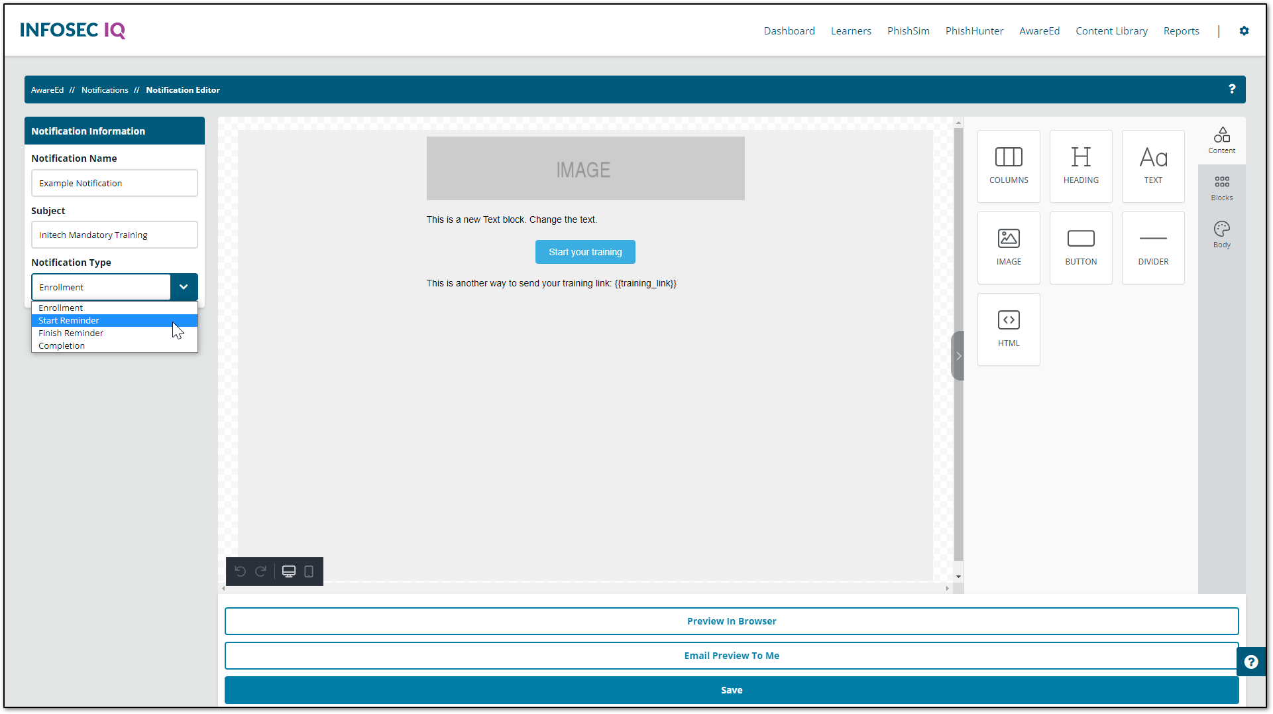Collapse the canvas side panel chevron
Image resolution: width=1273 pixels, height=714 pixels.
pos(958,356)
